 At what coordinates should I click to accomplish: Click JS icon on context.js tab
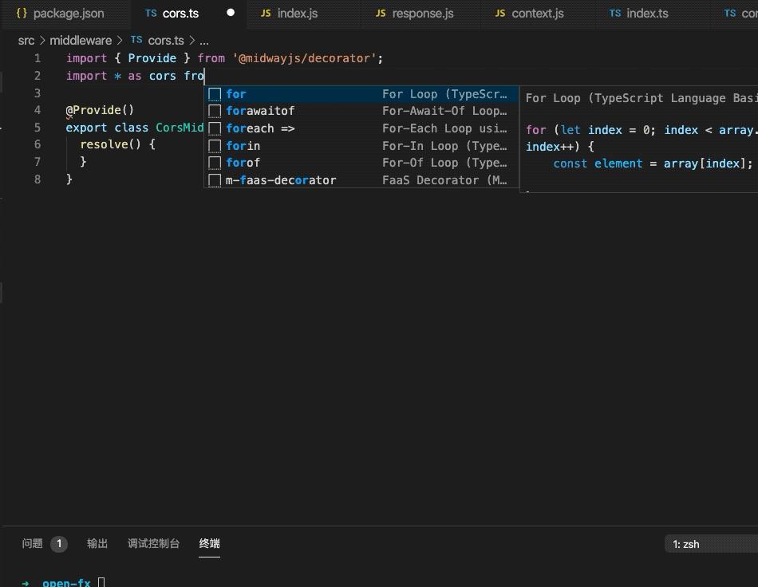click(500, 14)
